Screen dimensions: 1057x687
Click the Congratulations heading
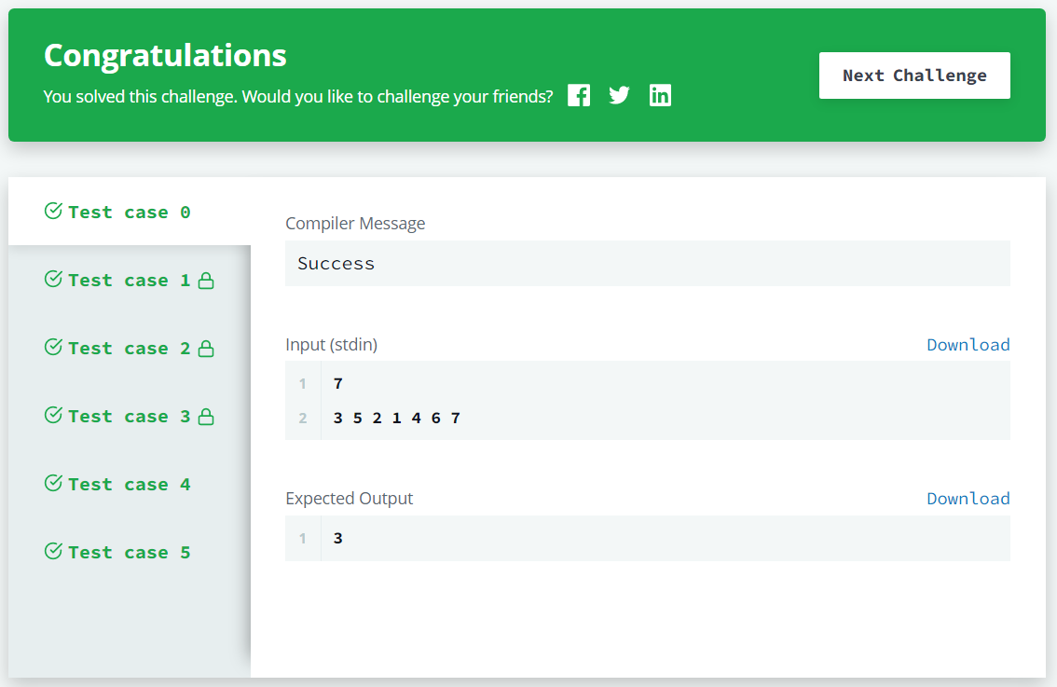[x=165, y=55]
